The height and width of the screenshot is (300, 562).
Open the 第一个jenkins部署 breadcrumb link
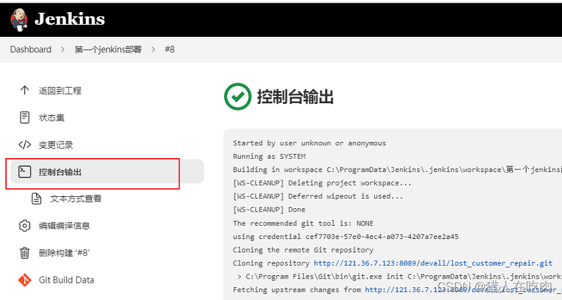108,50
